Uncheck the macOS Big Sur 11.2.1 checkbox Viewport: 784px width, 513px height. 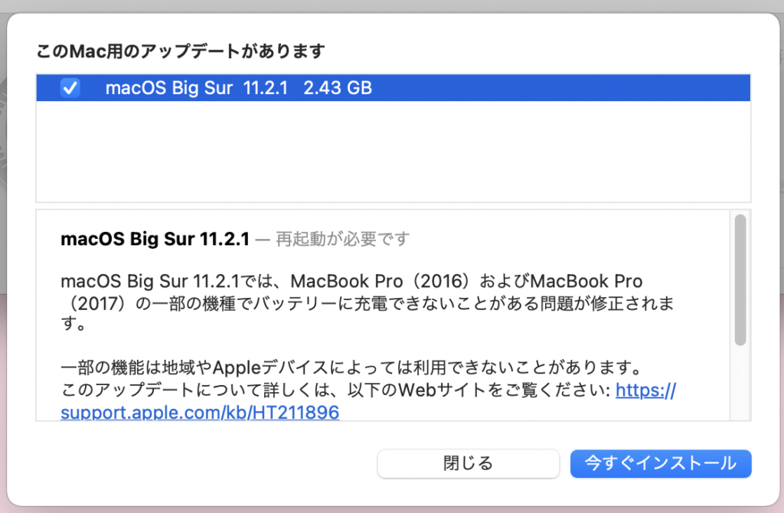click(x=70, y=88)
